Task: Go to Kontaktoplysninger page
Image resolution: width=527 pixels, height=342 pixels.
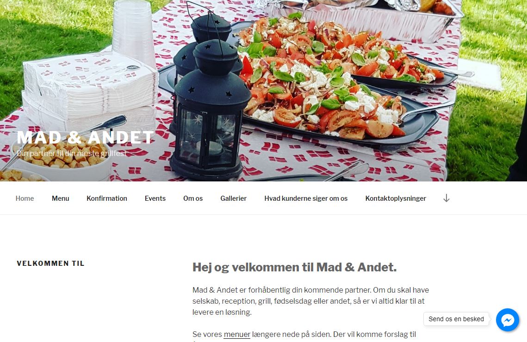Action: coord(396,198)
